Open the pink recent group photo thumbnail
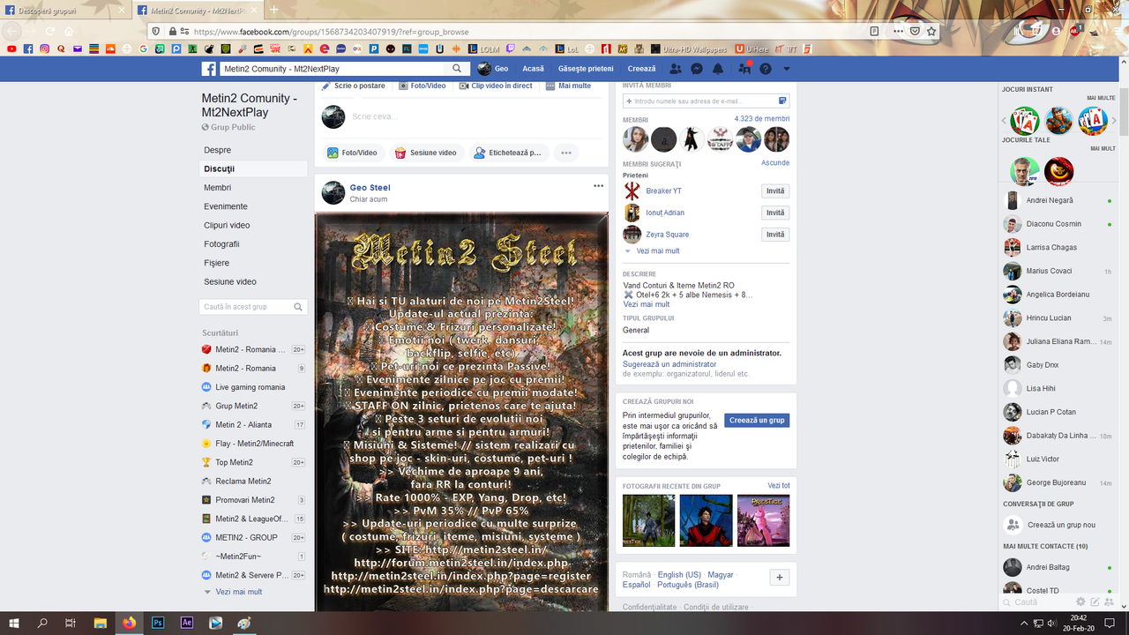Viewport: 1129px width, 635px height. click(x=763, y=520)
